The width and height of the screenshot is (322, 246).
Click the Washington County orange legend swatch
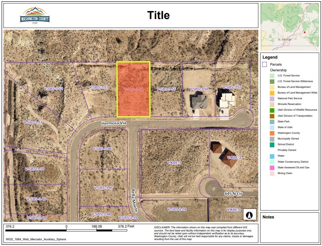click(272, 133)
